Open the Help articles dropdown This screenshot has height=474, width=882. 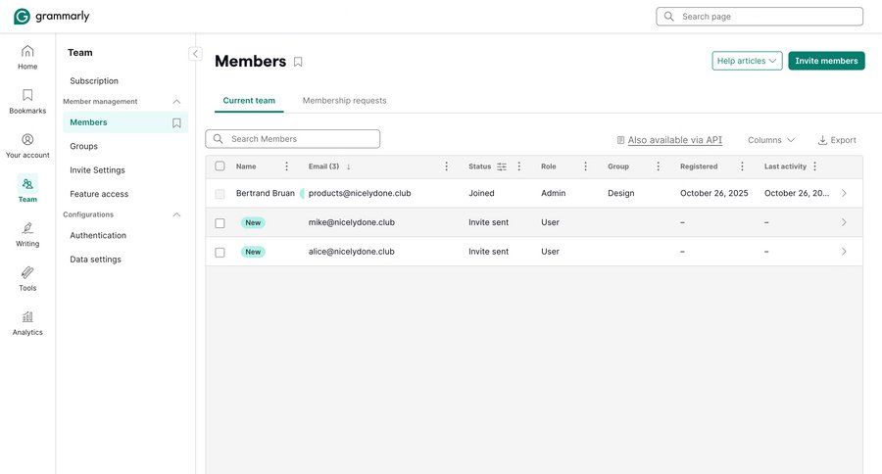coord(747,61)
